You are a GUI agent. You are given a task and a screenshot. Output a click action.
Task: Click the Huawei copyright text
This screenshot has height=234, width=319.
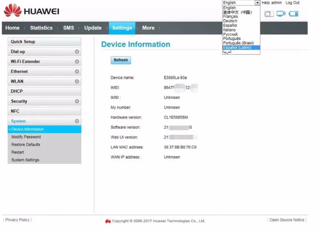pyautogui.click(x=159, y=221)
